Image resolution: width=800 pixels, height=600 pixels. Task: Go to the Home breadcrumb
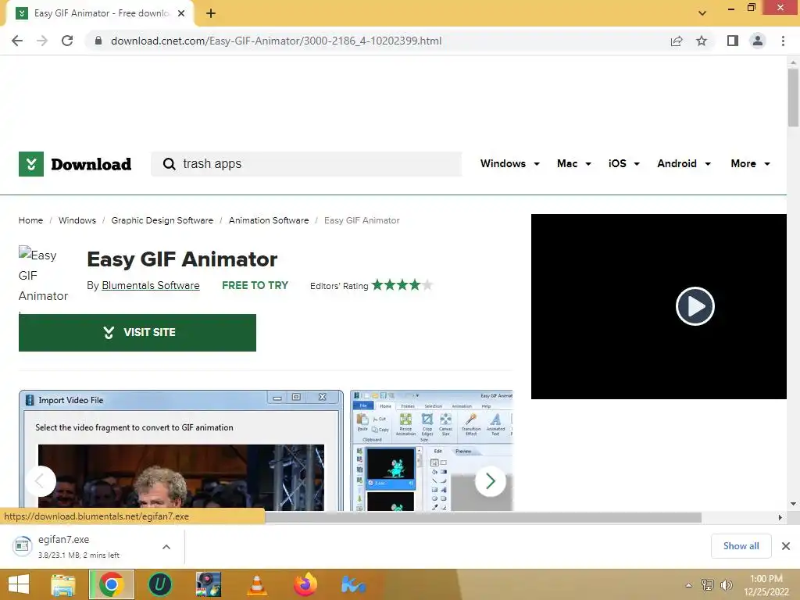coord(30,220)
